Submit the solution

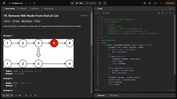(91, 3)
